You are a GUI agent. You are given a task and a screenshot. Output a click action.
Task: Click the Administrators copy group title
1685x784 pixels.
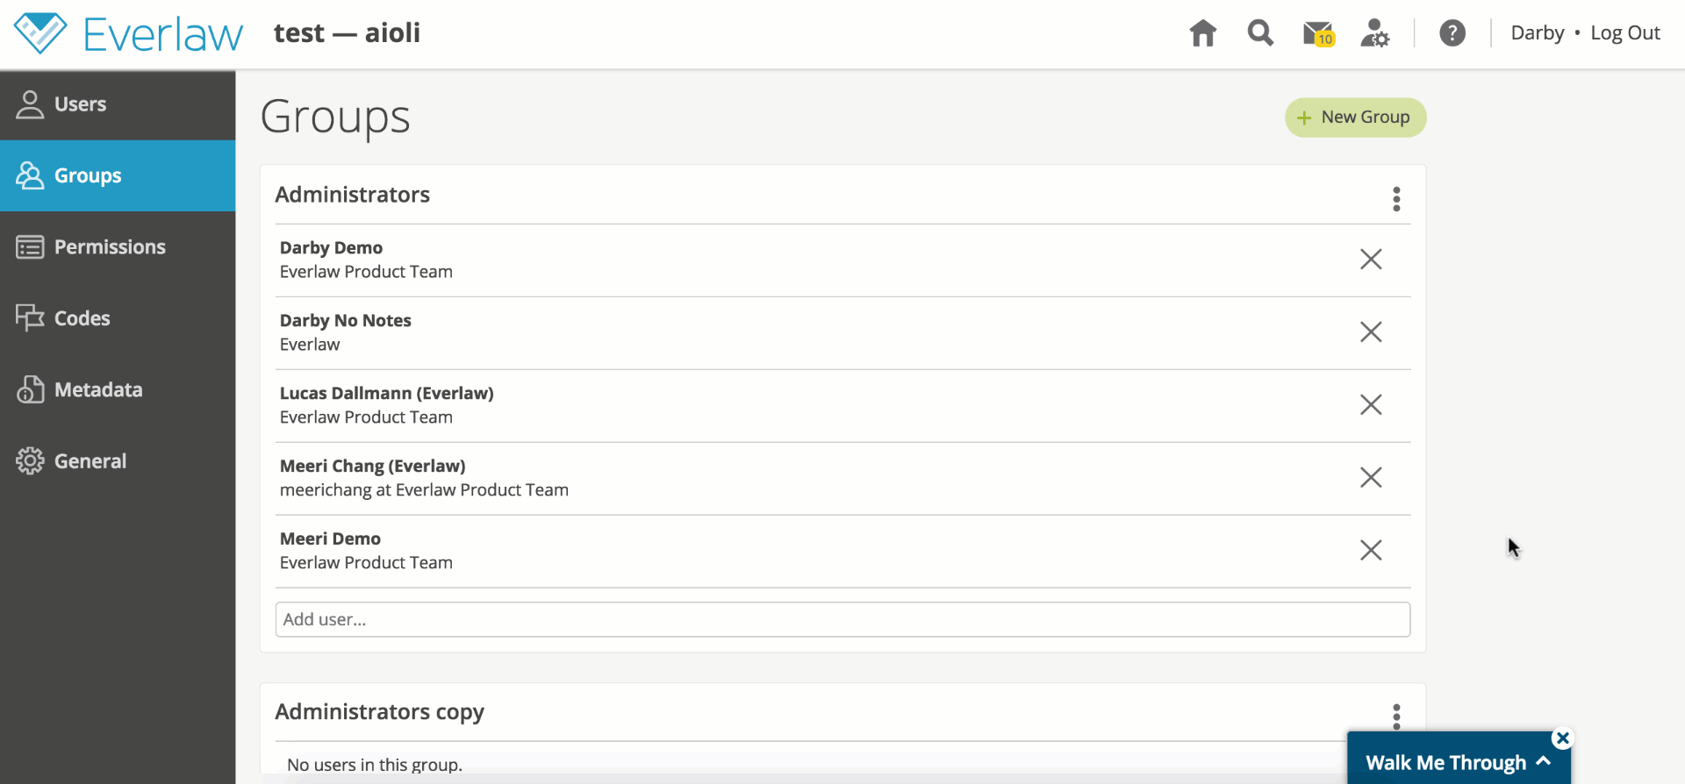[x=380, y=712]
